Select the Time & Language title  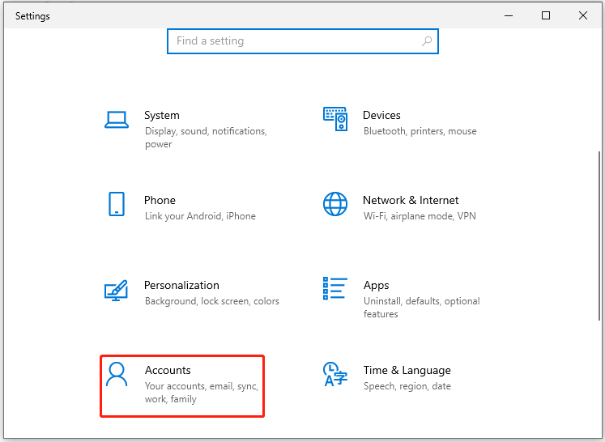pyautogui.click(x=407, y=371)
